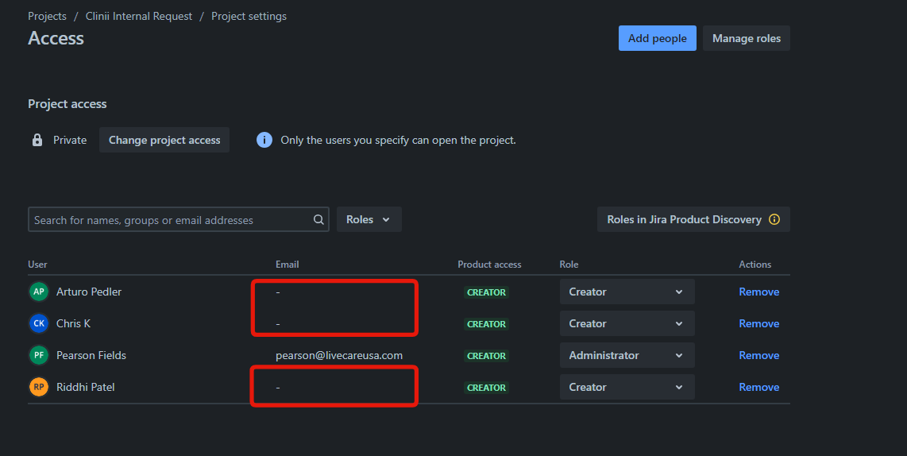
Task: Change Riddhi Patel's role dropdown
Action: 627,387
